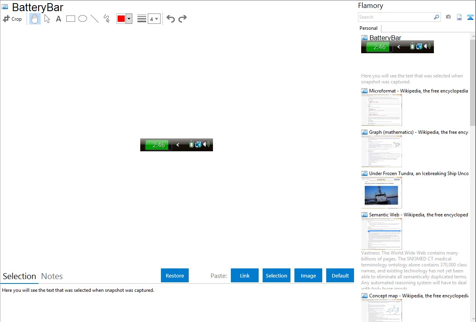Open BatteryBar thumbnail in sidebar
Viewport: 476px width, 322px height.
397,47
